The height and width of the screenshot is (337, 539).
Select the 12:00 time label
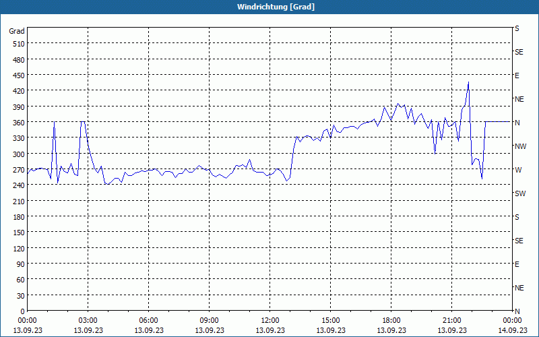[x=270, y=321]
